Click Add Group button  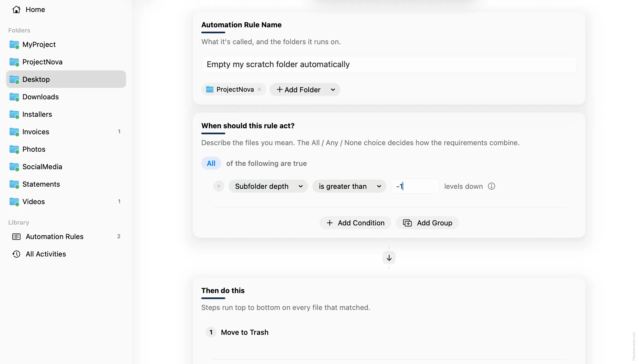point(427,223)
